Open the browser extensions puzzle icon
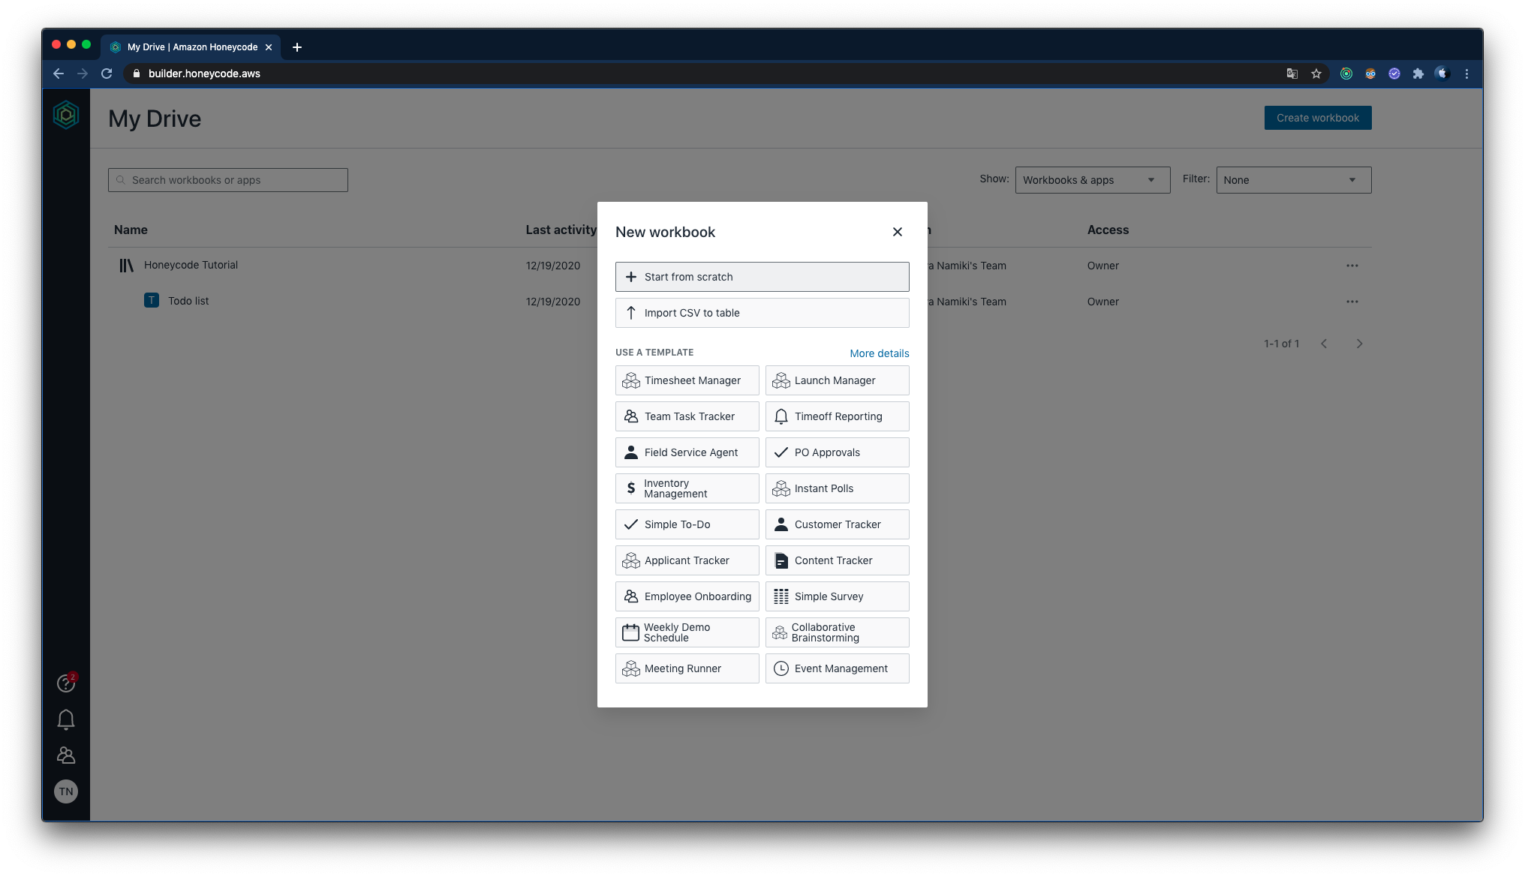Image resolution: width=1525 pixels, height=877 pixels. click(x=1418, y=74)
